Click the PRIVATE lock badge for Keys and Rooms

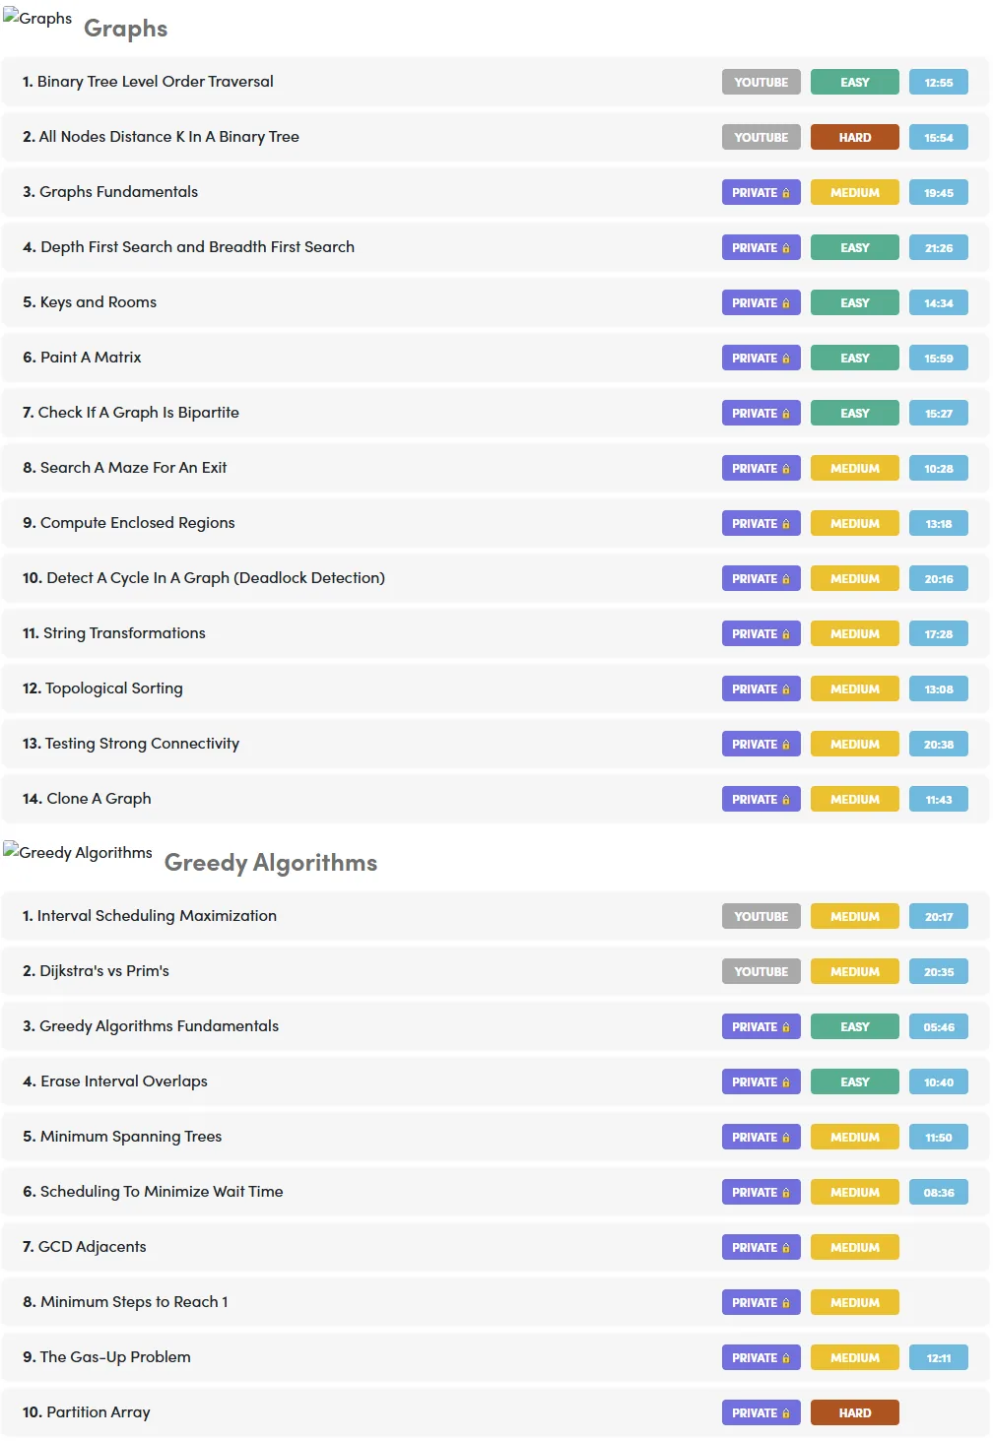761,303
